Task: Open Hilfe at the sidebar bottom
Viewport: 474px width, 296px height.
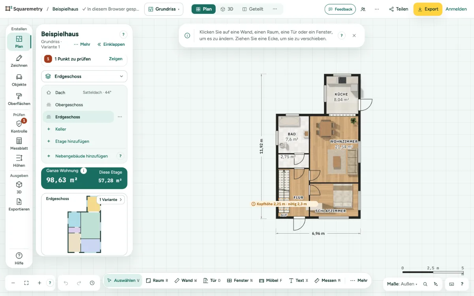Action: point(19,259)
